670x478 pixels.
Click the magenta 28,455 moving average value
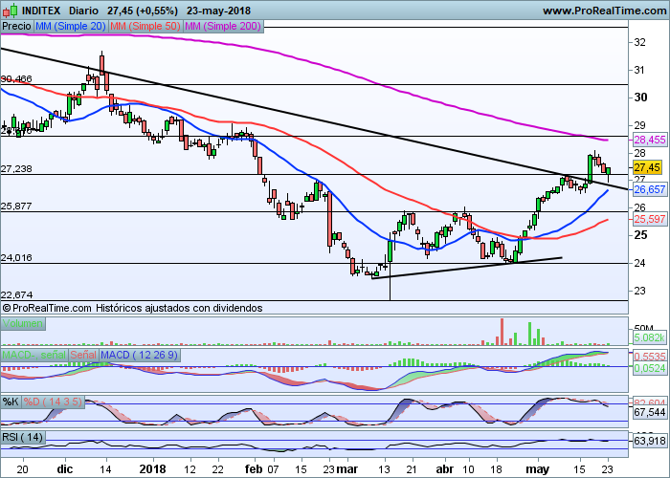pos(650,140)
